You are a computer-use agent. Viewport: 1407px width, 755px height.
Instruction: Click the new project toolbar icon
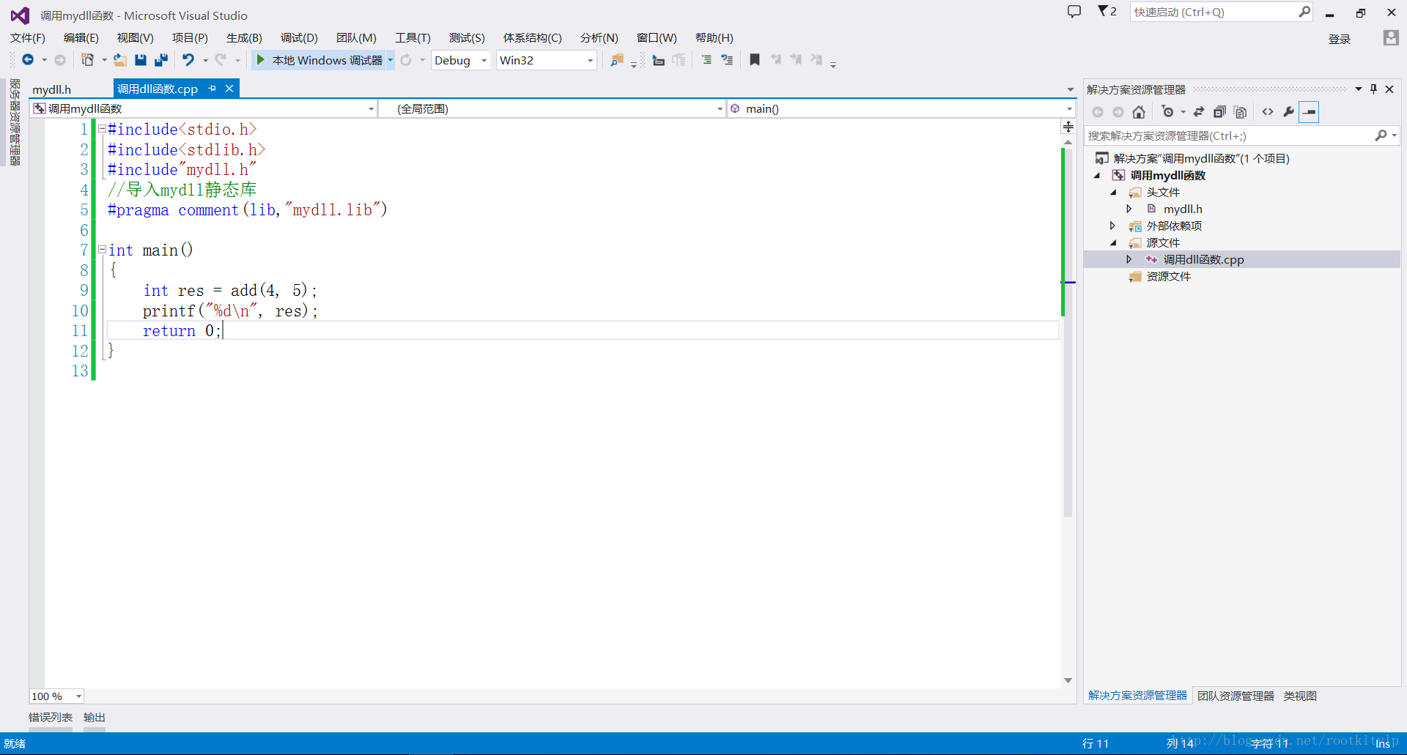(87, 60)
